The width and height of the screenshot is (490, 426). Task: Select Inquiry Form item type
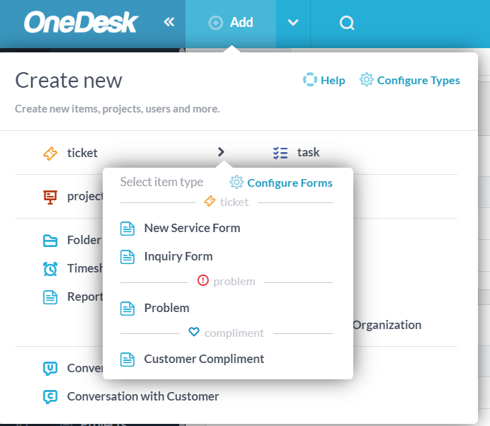coord(178,256)
